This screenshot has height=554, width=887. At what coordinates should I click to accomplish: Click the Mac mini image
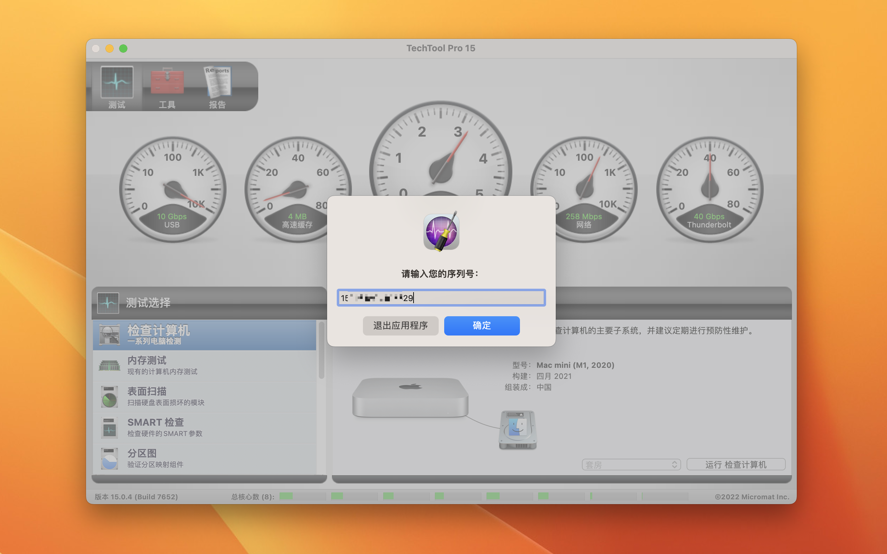pos(410,397)
